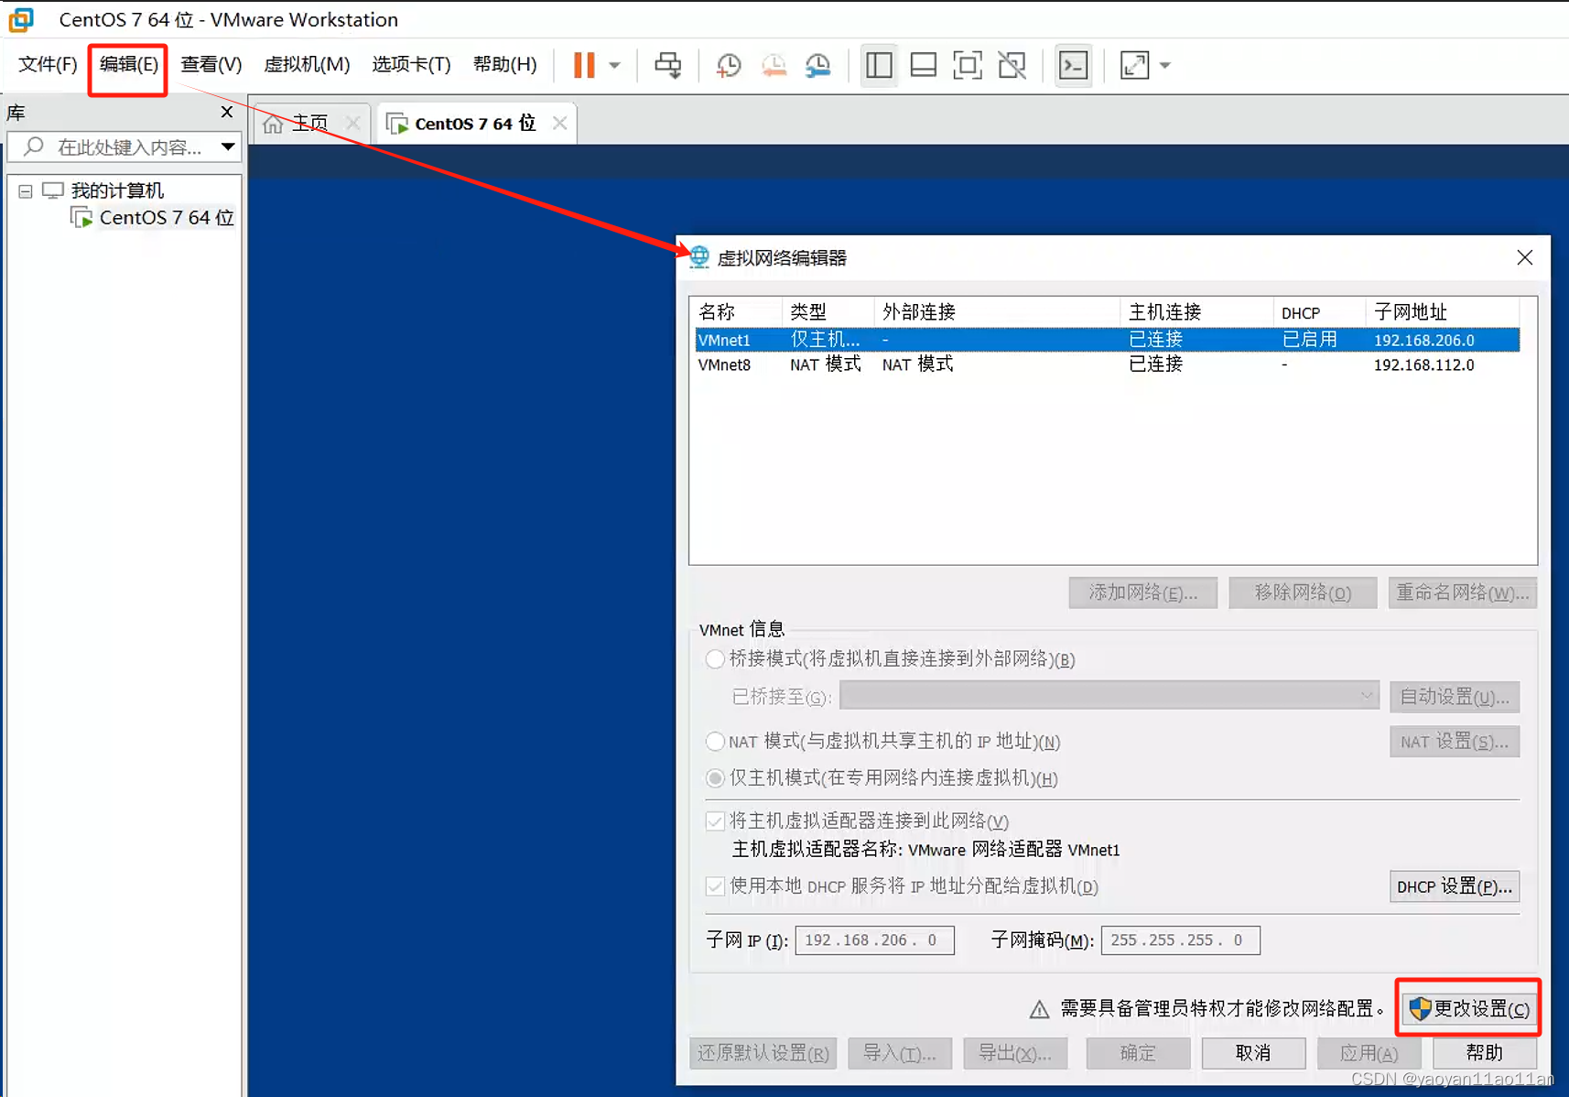Click the 确定 button

[1138, 1053]
